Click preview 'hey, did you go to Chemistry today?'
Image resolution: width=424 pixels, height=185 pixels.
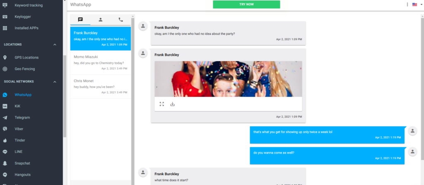coord(99,63)
